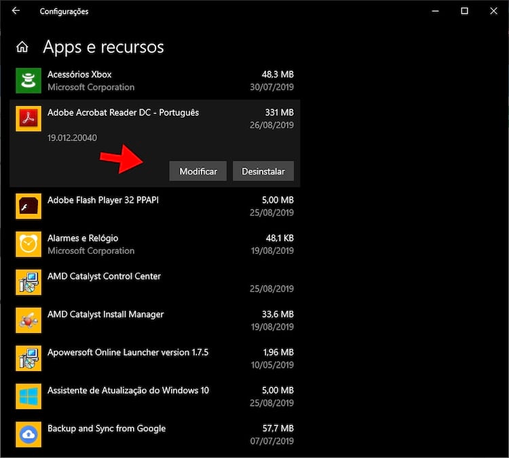Close the Configurações window
Viewport: 509px width, 458px height.
(494, 11)
